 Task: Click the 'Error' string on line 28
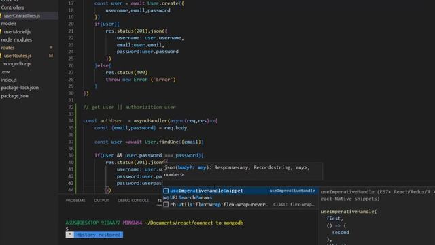click(x=163, y=80)
